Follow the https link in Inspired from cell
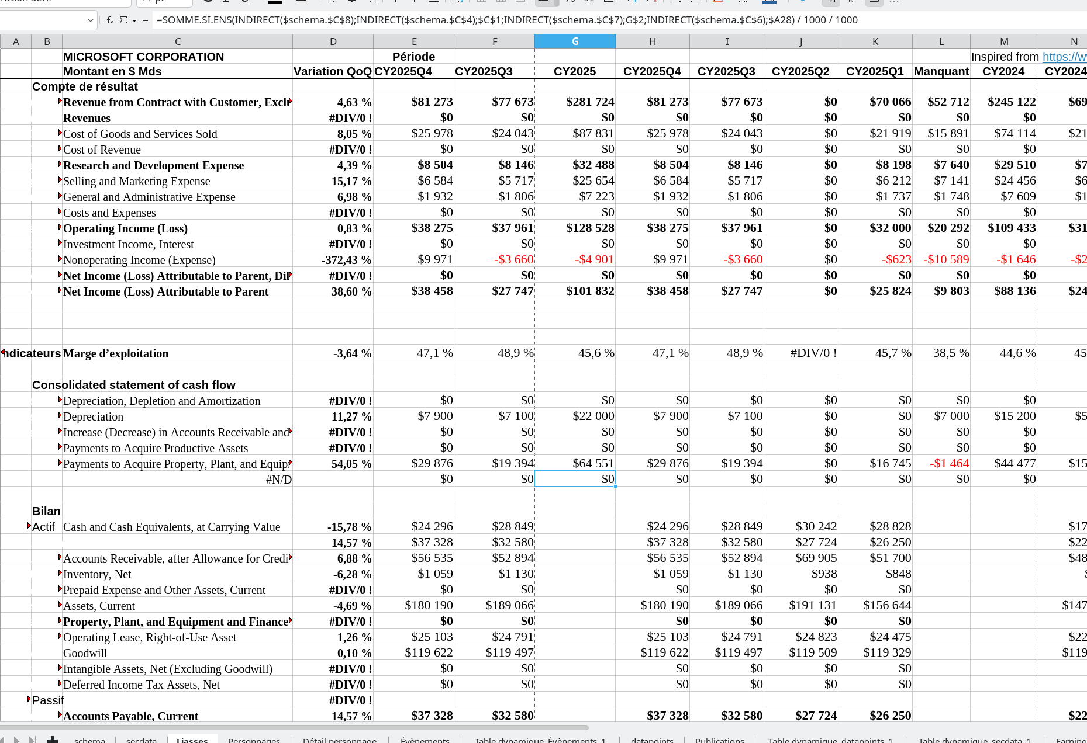The height and width of the screenshot is (743, 1087). (x=1064, y=57)
